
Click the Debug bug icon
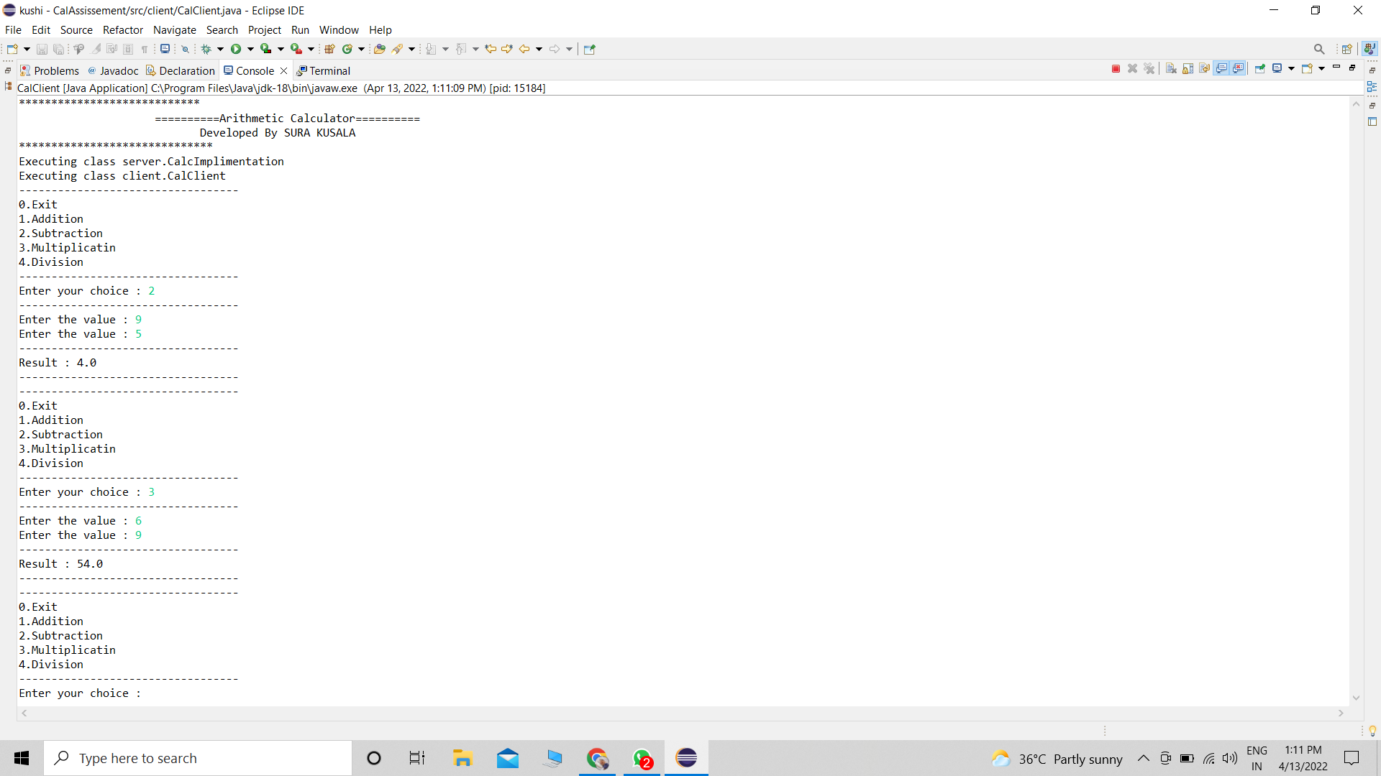point(206,49)
